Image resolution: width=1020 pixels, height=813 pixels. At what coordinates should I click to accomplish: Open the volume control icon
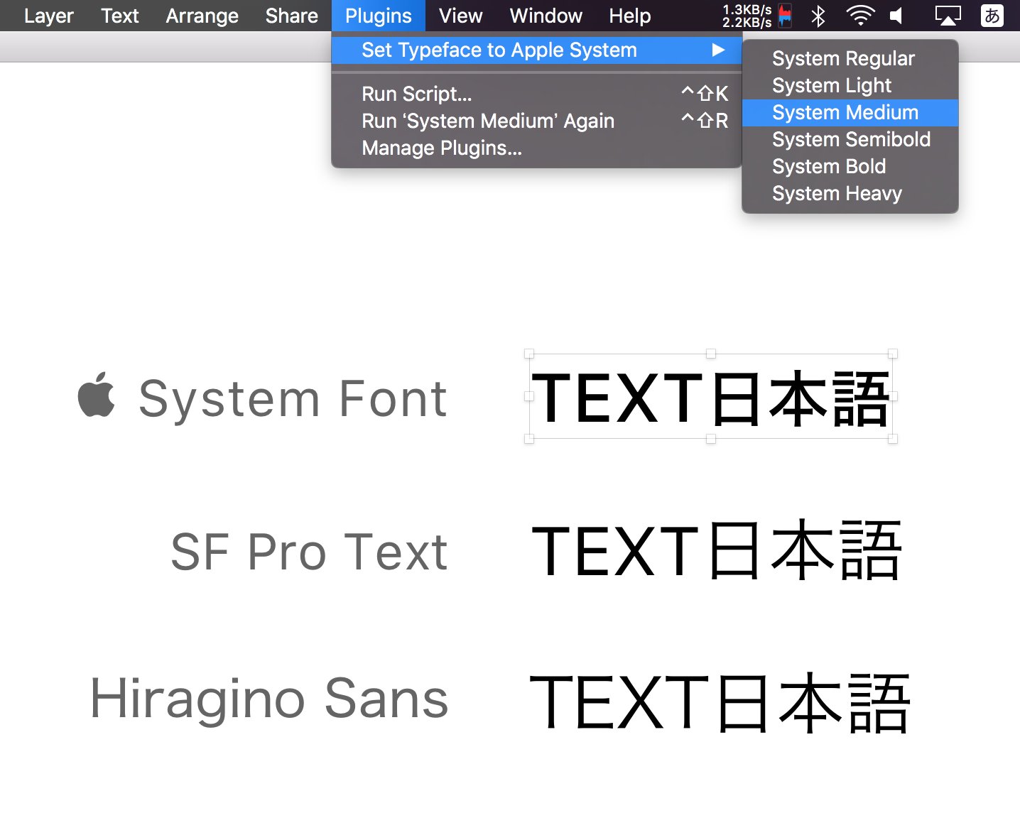pyautogui.click(x=896, y=16)
